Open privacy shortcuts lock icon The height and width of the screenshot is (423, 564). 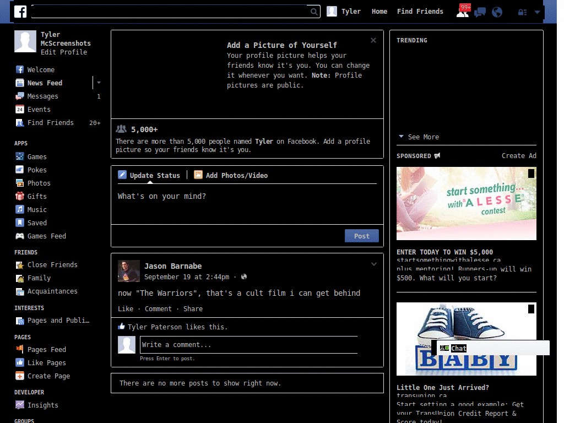click(x=522, y=12)
